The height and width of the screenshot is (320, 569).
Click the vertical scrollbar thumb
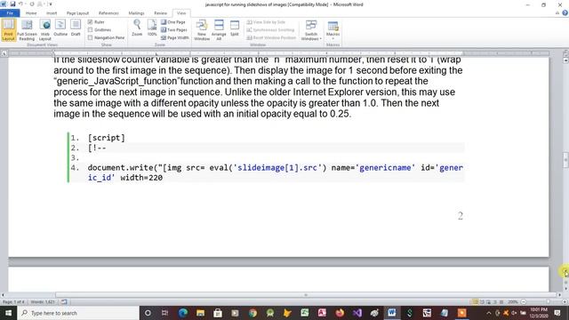point(565,160)
